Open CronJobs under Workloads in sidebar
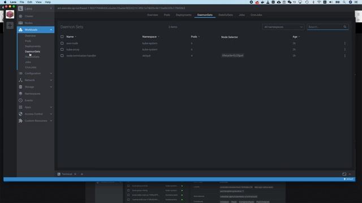Viewport: 362px width, 203px height. [x=31, y=68]
